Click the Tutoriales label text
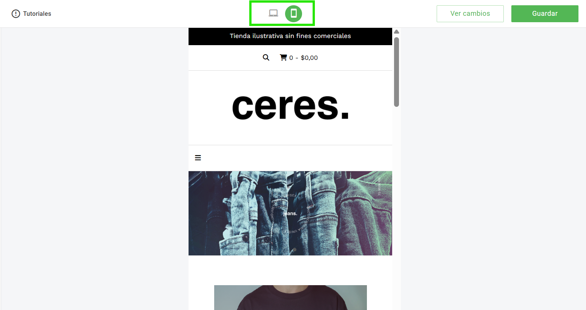The width and height of the screenshot is (586, 310). pyautogui.click(x=37, y=14)
